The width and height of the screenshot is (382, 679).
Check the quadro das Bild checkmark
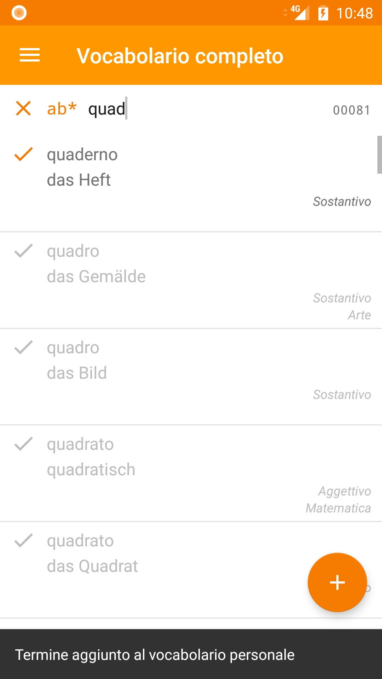(23, 348)
